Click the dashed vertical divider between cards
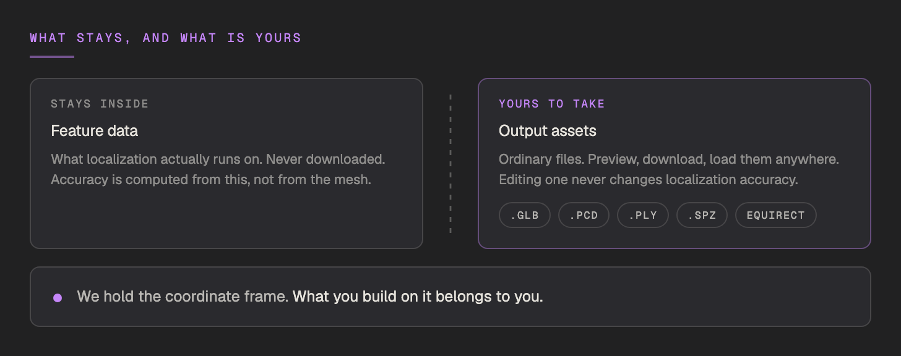Screen dimensions: 901x356 tap(450, 164)
